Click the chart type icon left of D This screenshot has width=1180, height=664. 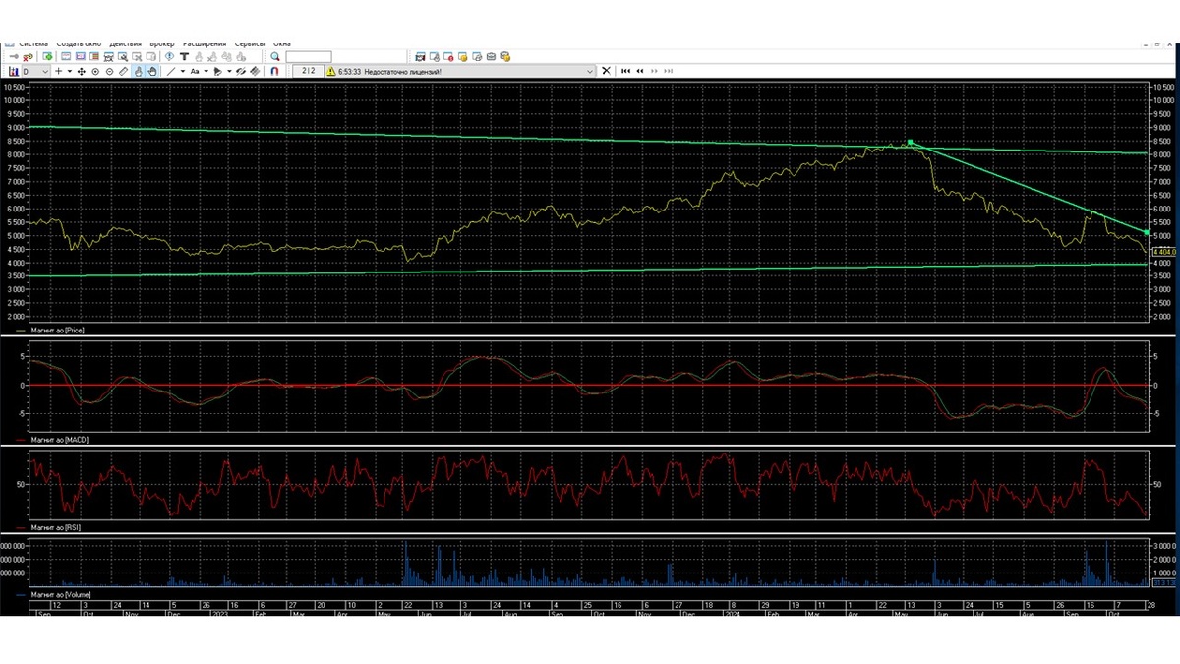(x=14, y=71)
